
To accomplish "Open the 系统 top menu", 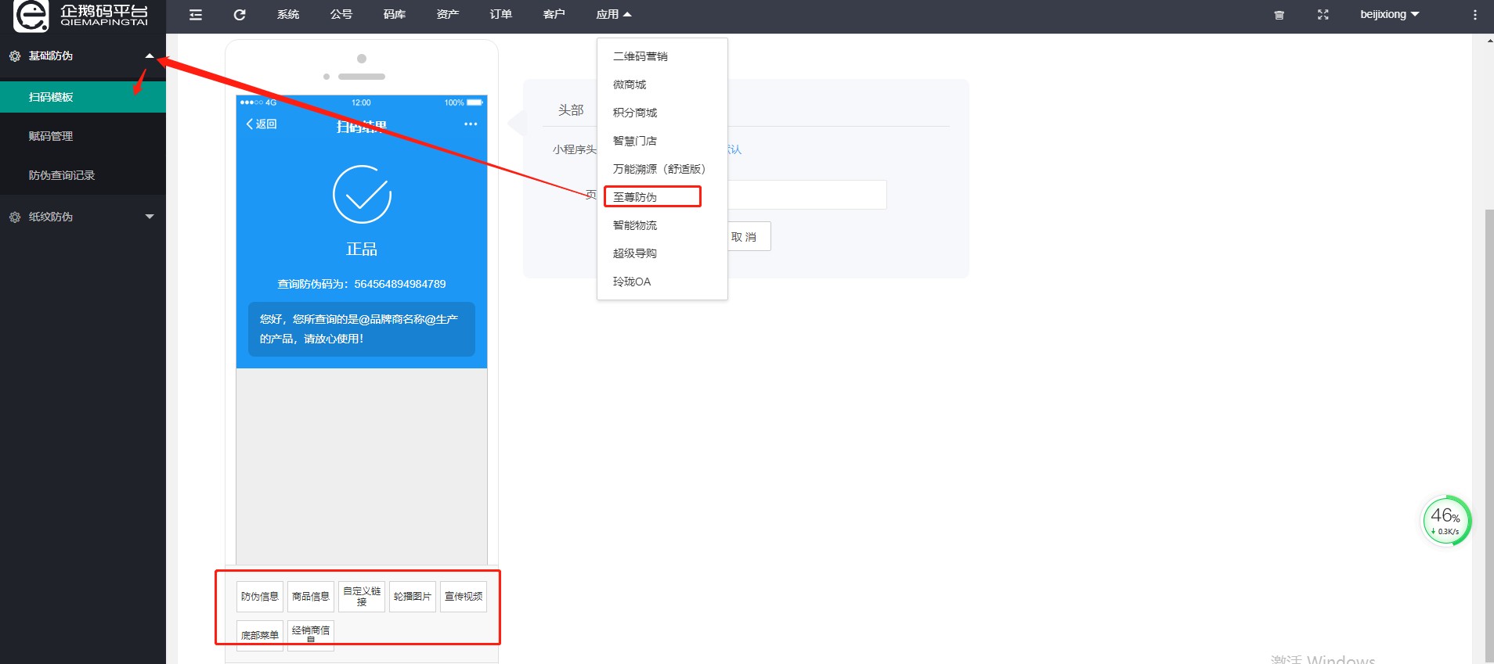I will pos(288,15).
